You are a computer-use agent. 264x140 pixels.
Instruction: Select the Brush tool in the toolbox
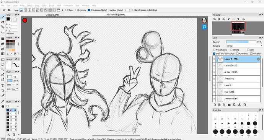click(3, 17)
